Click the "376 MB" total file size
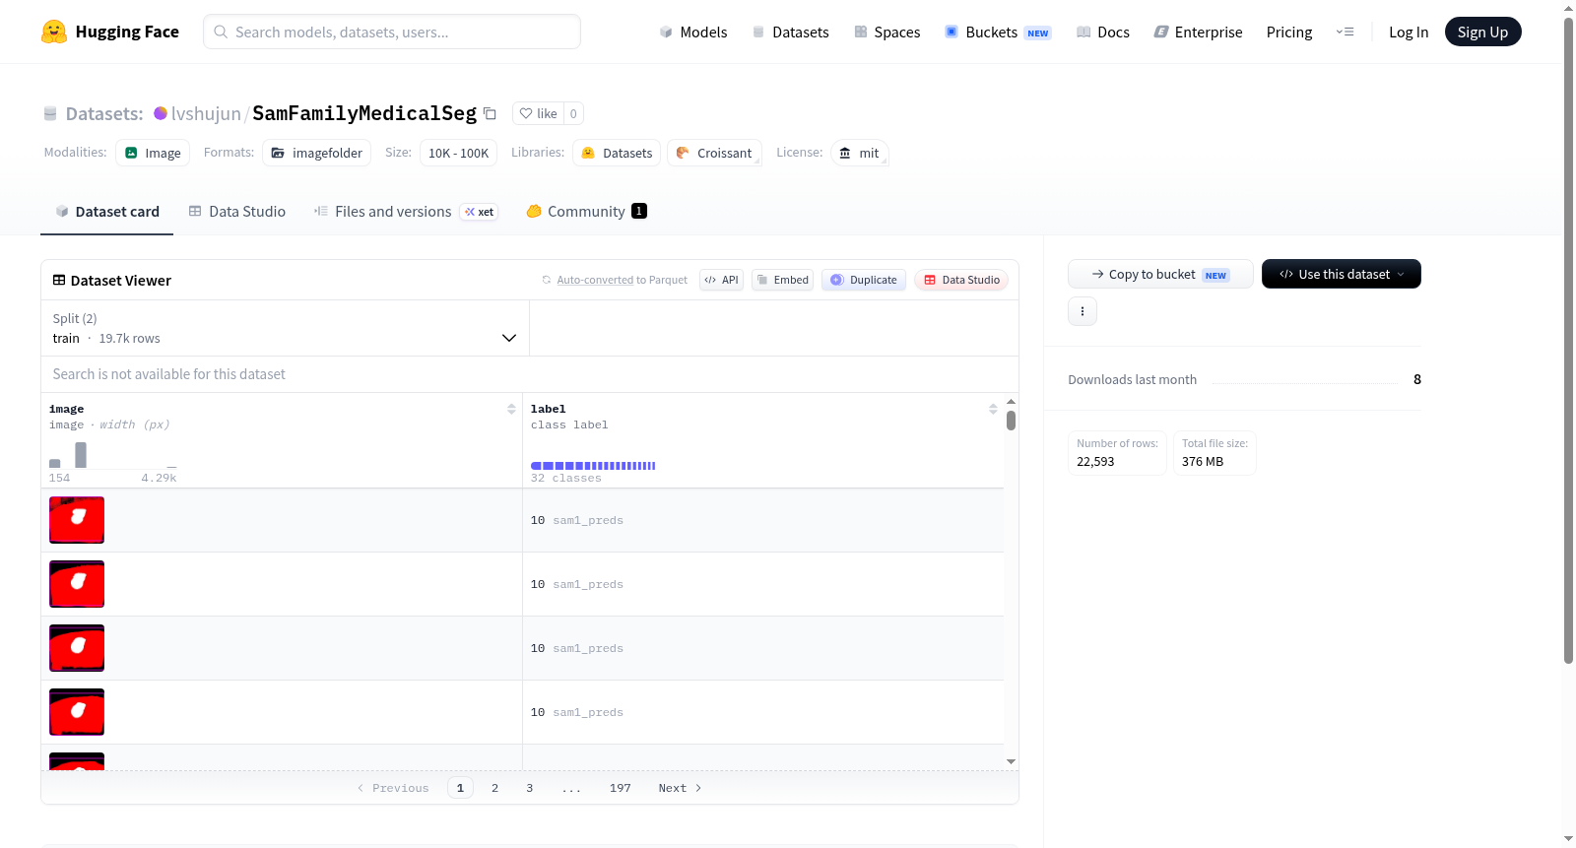This screenshot has width=1576, height=848. 1203,461
